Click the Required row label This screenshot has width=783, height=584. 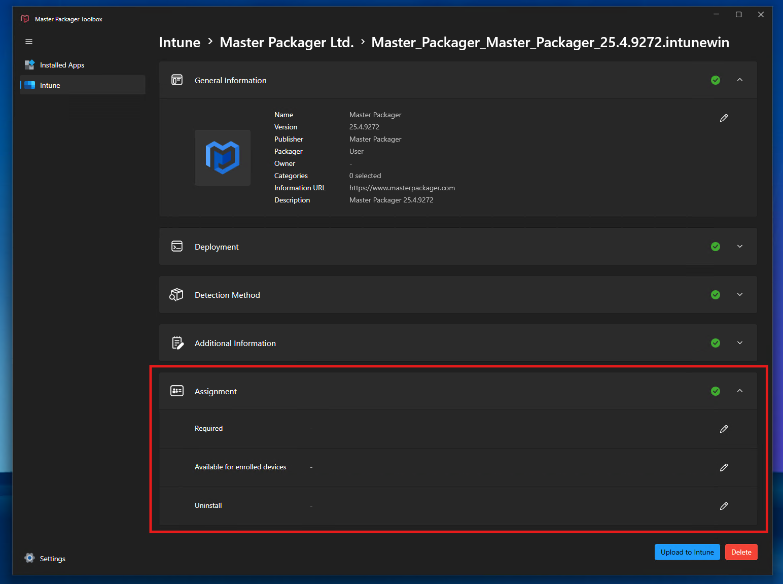click(x=209, y=428)
